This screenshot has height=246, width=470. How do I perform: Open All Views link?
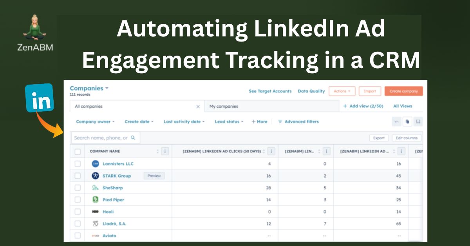(403, 106)
